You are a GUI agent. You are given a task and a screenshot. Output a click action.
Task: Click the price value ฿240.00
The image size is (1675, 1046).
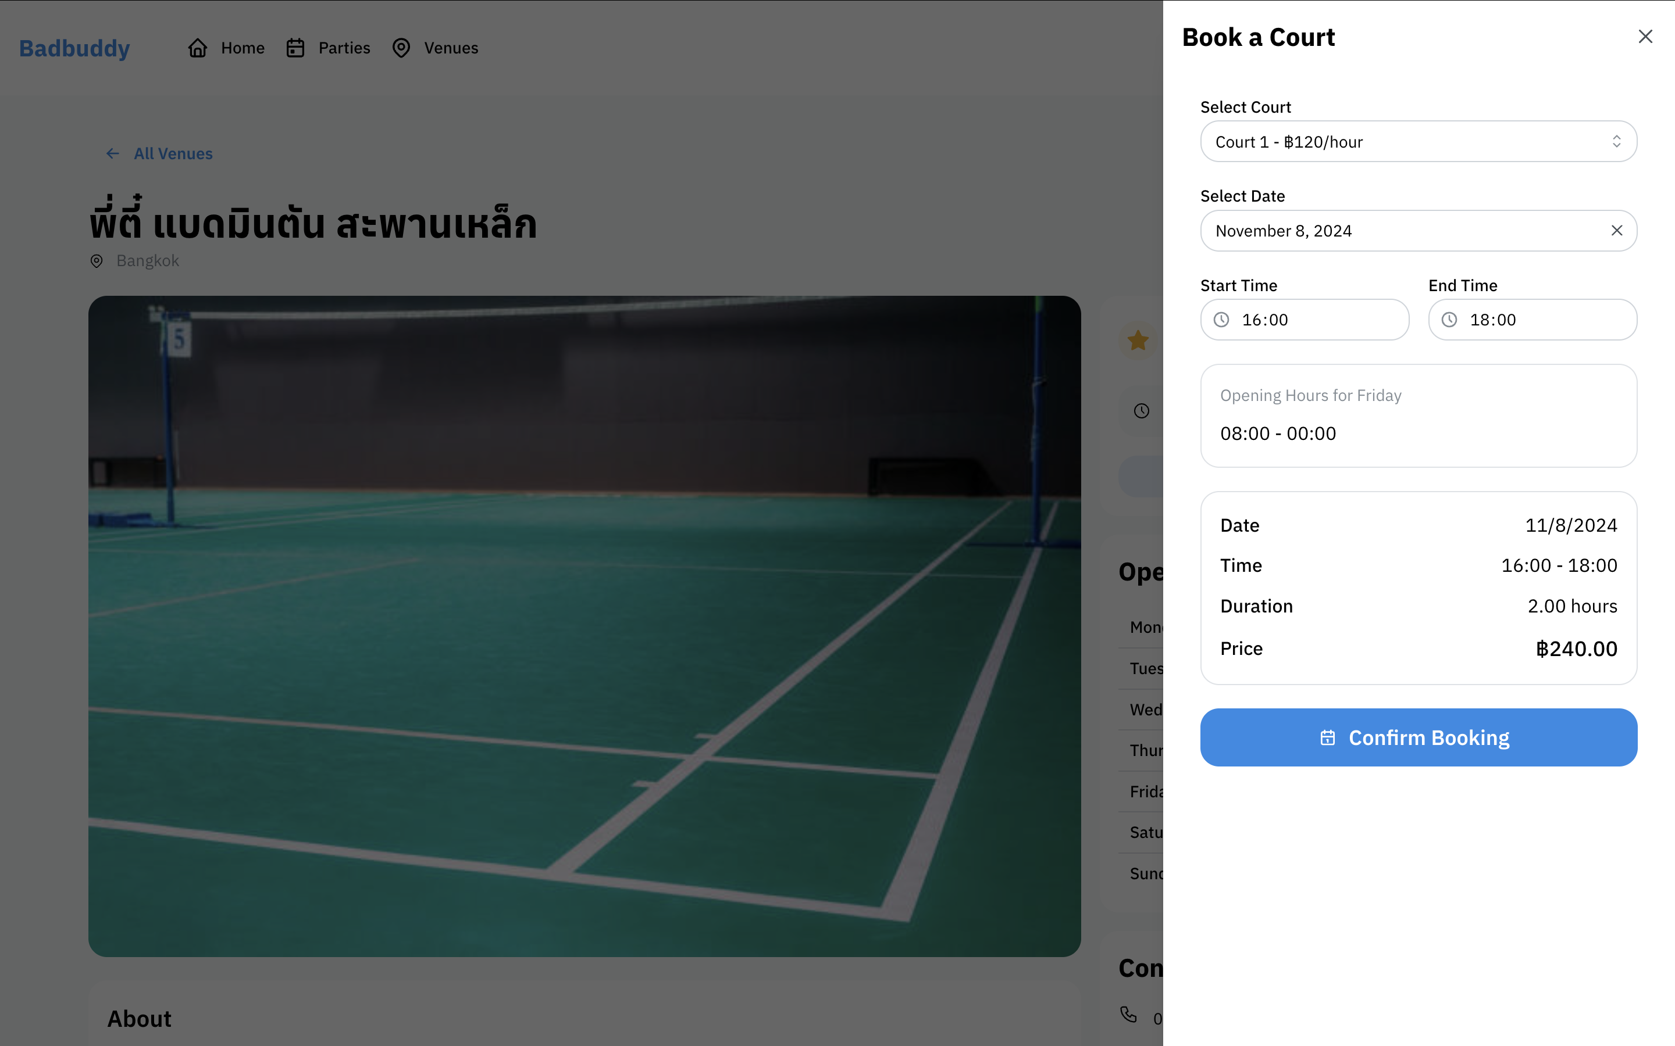point(1576,649)
